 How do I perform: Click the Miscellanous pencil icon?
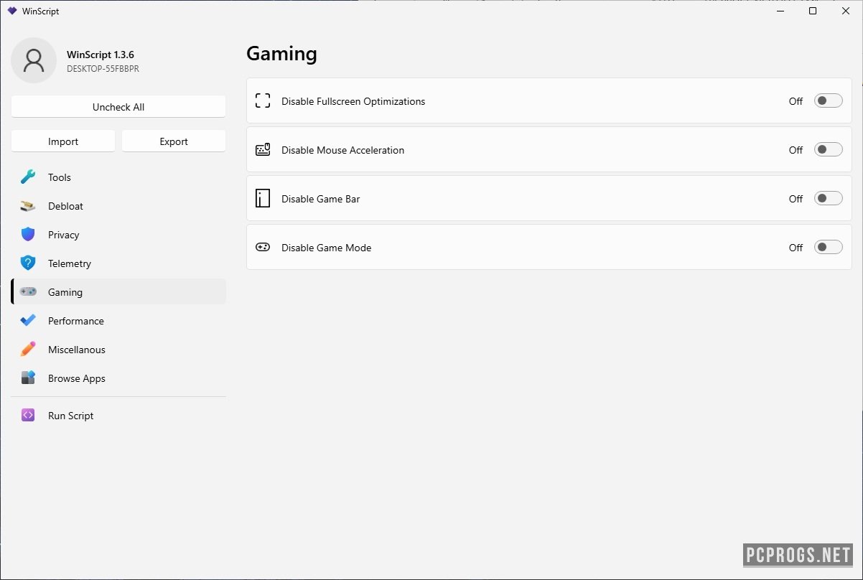point(28,350)
